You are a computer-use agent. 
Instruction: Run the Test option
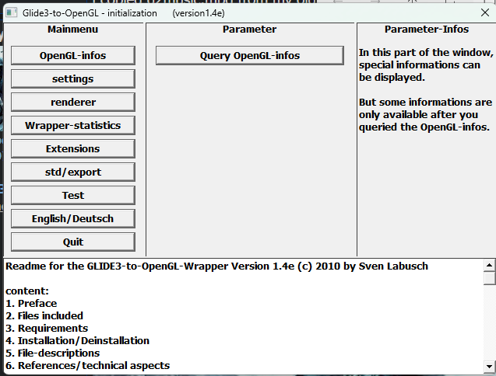pos(73,196)
